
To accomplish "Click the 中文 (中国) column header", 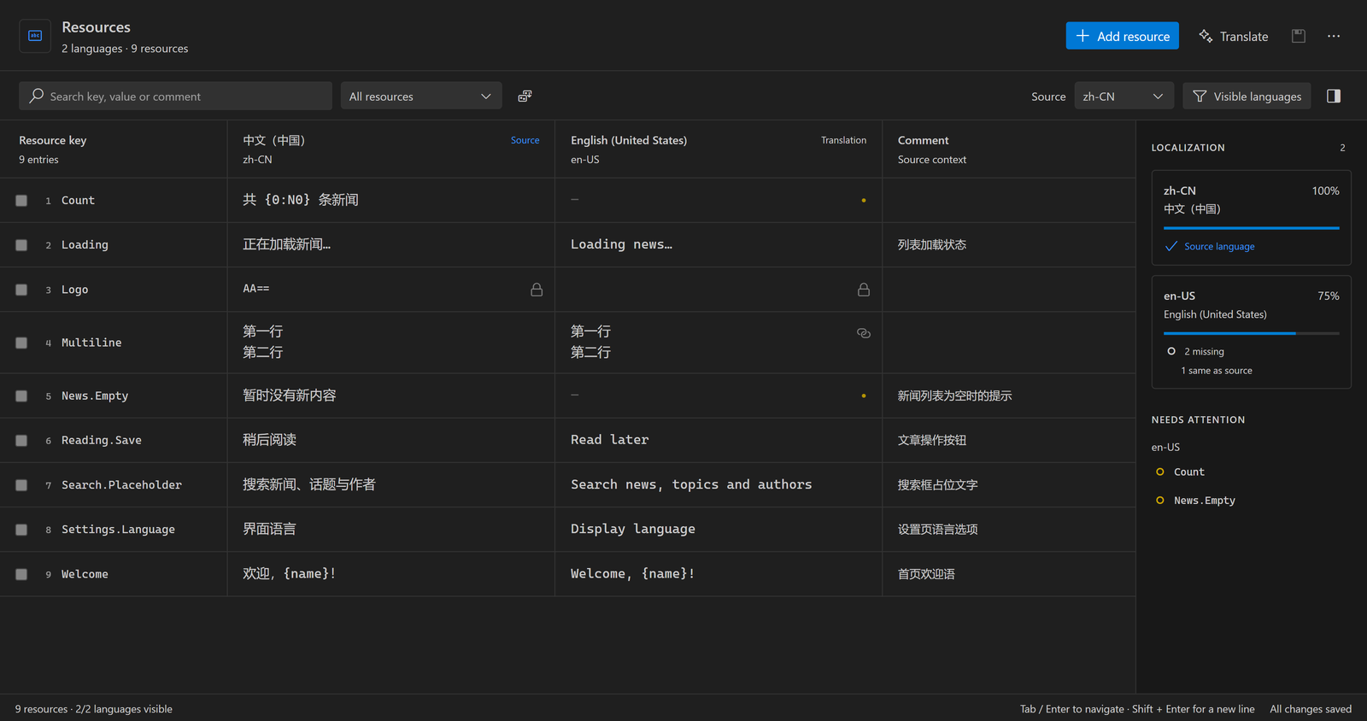I will pos(391,149).
